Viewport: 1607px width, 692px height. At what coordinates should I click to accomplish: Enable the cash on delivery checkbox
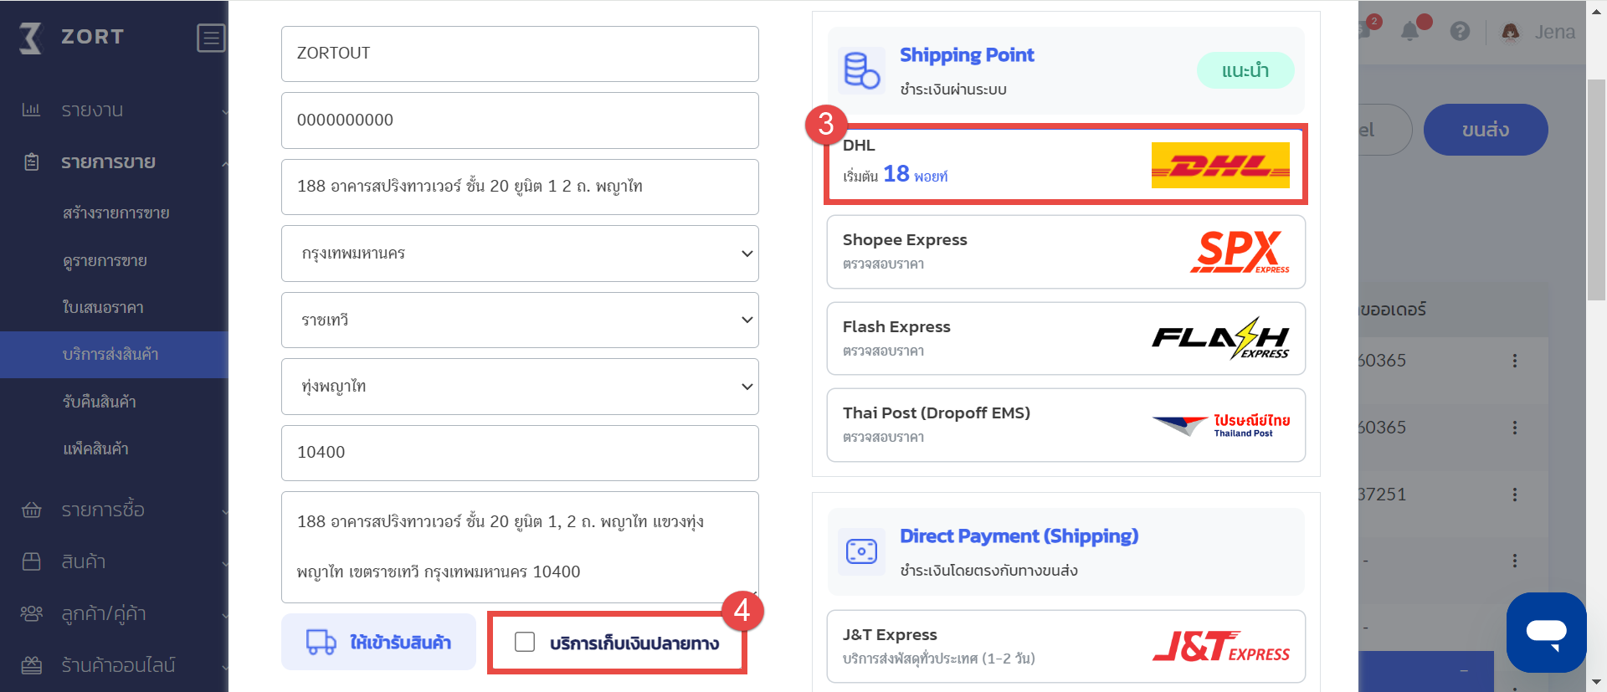point(525,642)
